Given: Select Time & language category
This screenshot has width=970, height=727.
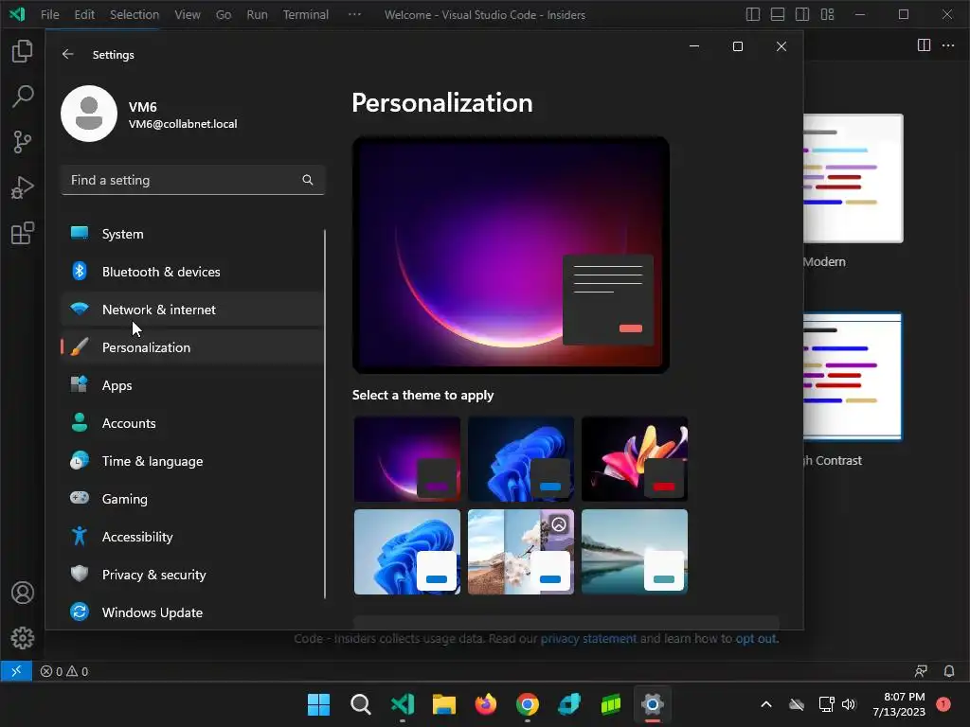Looking at the screenshot, I should coord(191,461).
